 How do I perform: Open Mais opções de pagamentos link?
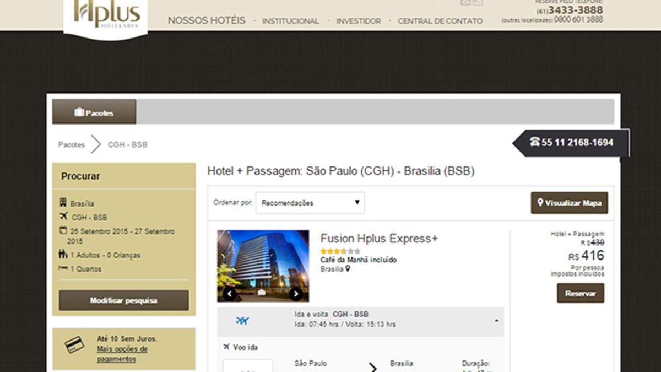tap(122, 354)
